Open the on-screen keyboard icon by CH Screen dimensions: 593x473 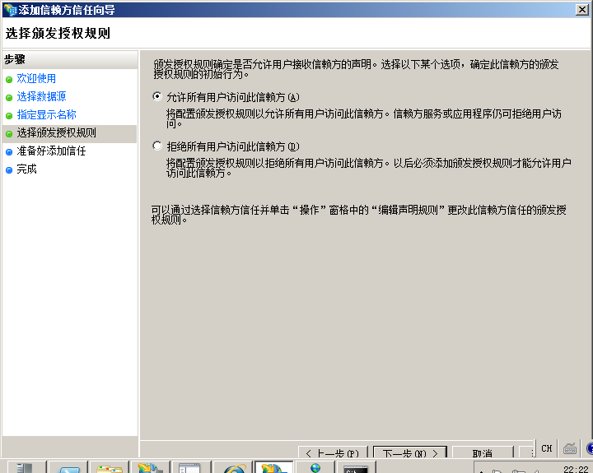570,448
